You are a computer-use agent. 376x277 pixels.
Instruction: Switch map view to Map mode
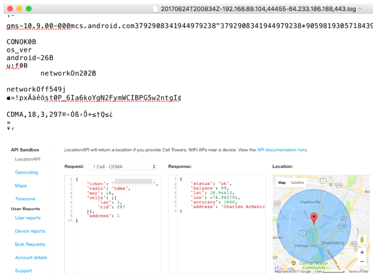[x=282, y=183]
